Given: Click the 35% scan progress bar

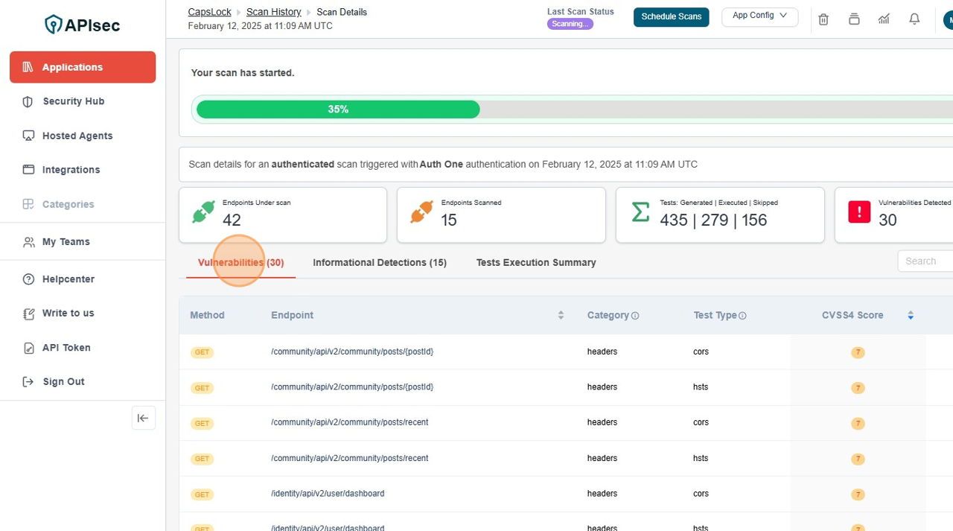Looking at the screenshot, I should tap(338, 109).
